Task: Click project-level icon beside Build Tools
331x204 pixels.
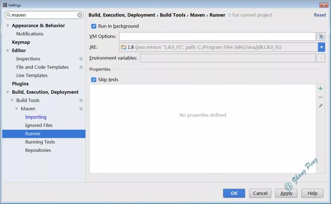Action: pos(81,101)
